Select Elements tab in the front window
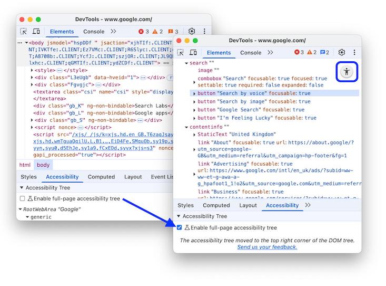Screen dimensions: 386x286 click(219, 53)
